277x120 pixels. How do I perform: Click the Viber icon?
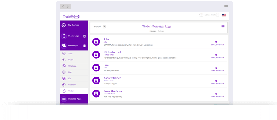(64, 53)
